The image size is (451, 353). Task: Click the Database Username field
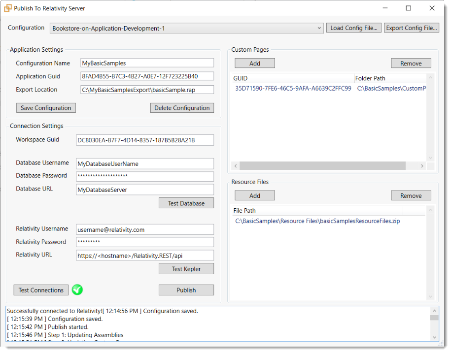145,164
